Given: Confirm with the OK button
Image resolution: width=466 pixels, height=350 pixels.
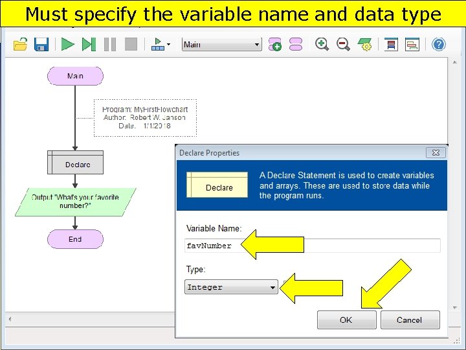Looking at the screenshot, I should coord(346,320).
